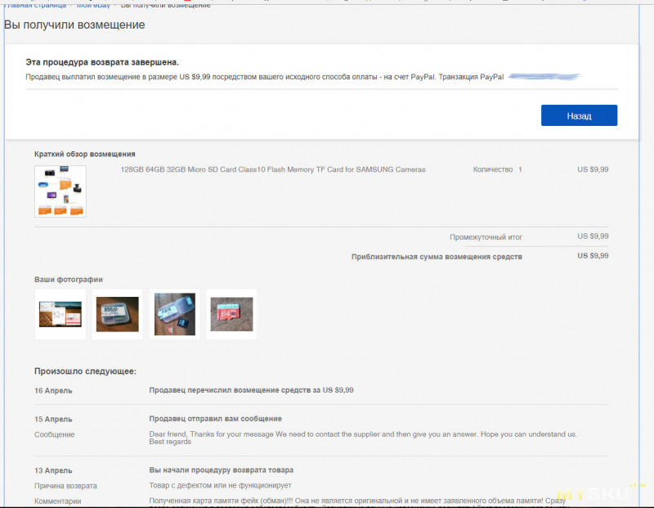Screen dimensions: 654x508
Task: Select Вы начали процедуру возврата товара line
Action: 221,470
